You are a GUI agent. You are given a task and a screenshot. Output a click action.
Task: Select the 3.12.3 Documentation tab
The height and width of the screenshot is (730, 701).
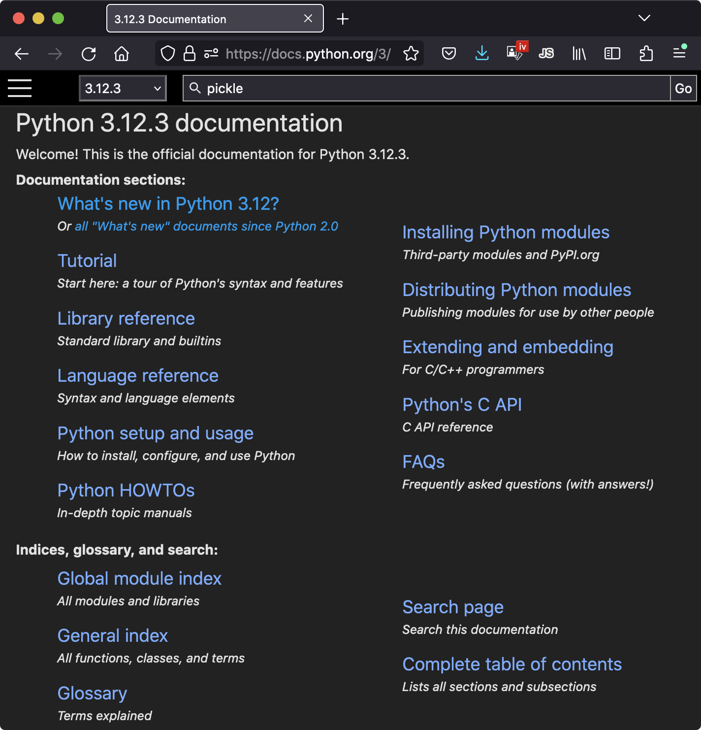pyautogui.click(x=207, y=19)
